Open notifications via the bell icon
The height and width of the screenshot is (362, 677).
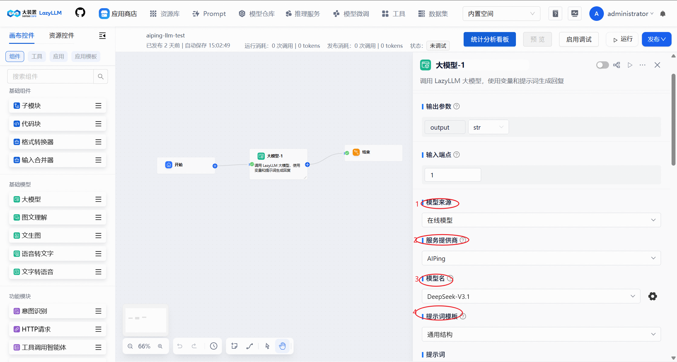click(663, 13)
